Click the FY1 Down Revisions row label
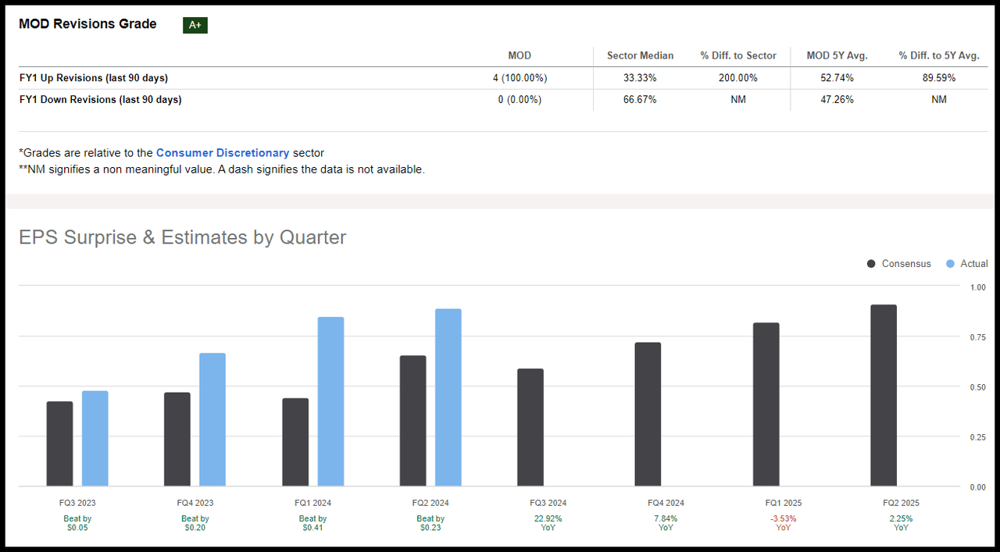This screenshot has height=552, width=1000. point(100,100)
